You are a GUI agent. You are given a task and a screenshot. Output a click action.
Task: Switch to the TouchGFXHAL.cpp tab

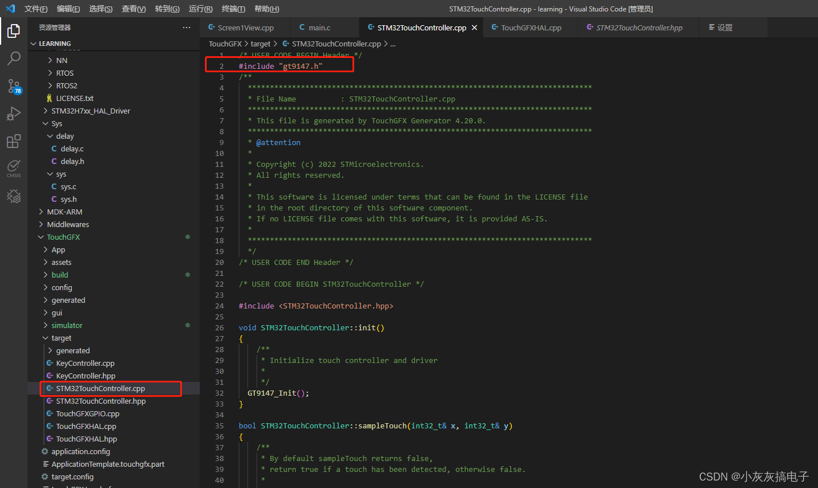530,28
